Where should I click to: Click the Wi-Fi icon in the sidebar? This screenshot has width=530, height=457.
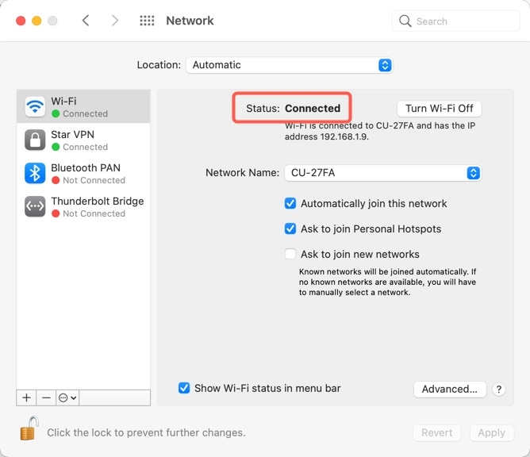coord(35,106)
